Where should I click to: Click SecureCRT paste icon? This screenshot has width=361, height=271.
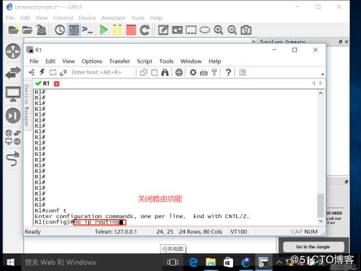154,72
